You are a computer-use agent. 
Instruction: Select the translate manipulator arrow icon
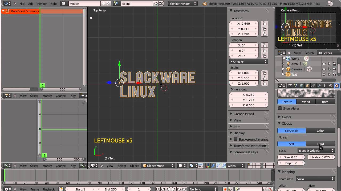213,166
